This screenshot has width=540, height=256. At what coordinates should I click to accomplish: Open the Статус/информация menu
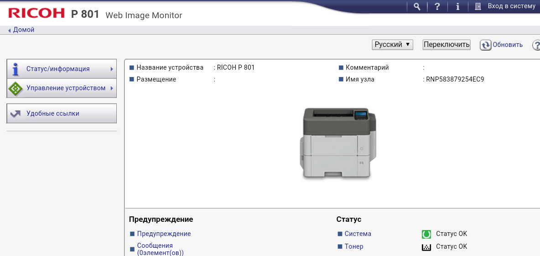[x=62, y=69]
